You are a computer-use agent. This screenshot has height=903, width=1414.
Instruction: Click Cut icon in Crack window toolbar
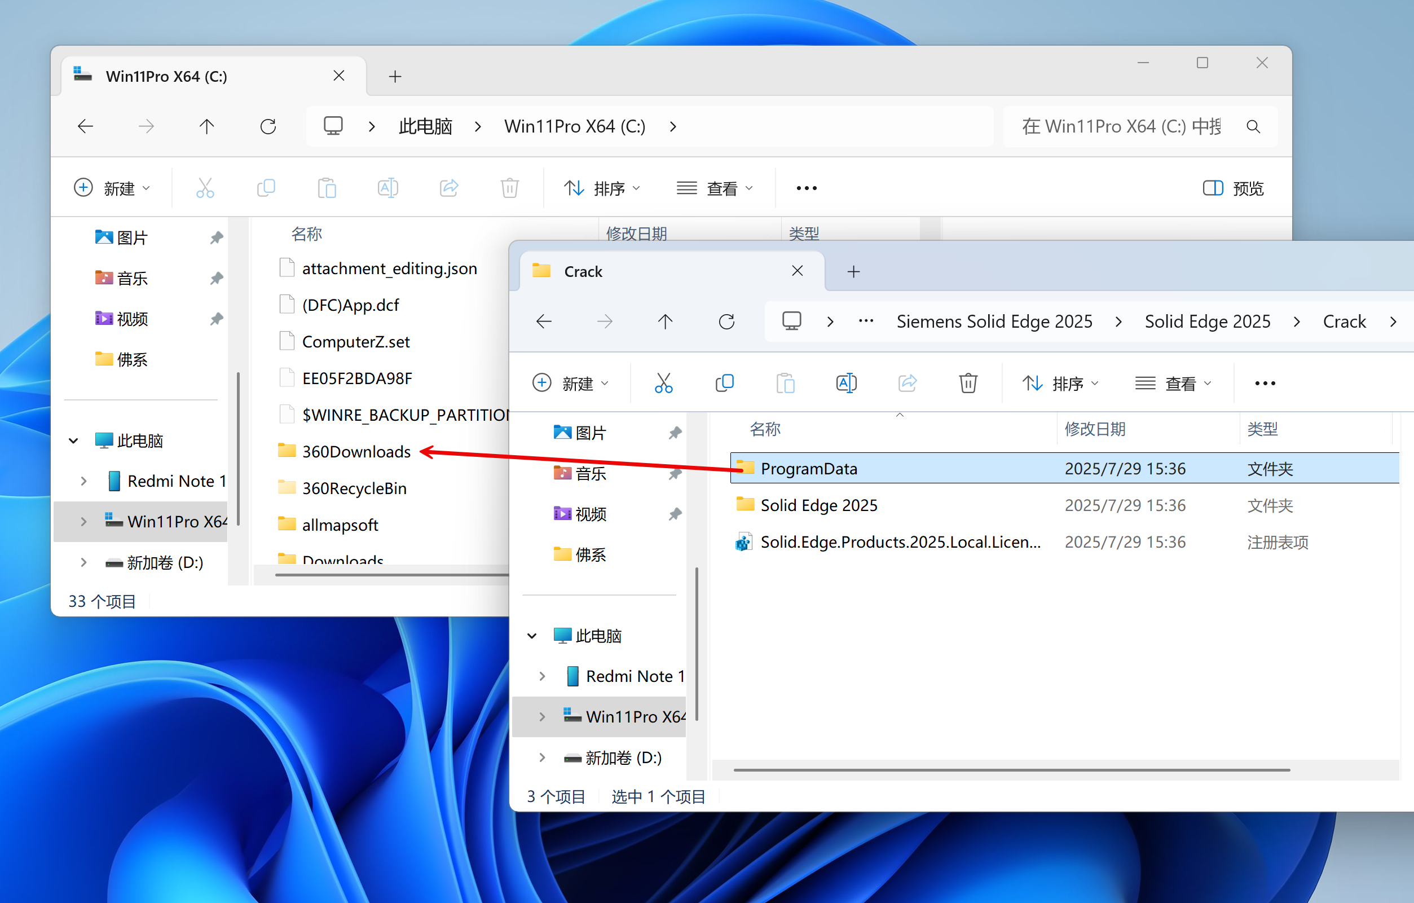(663, 384)
